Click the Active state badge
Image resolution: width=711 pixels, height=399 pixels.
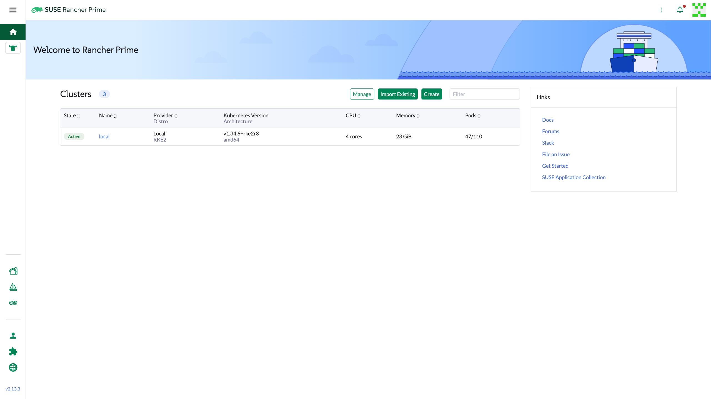pyautogui.click(x=74, y=136)
